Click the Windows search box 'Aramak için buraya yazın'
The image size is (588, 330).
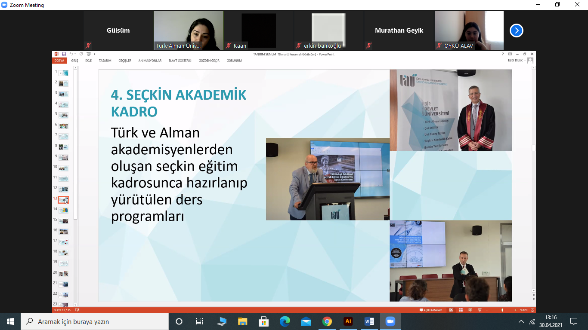94,321
